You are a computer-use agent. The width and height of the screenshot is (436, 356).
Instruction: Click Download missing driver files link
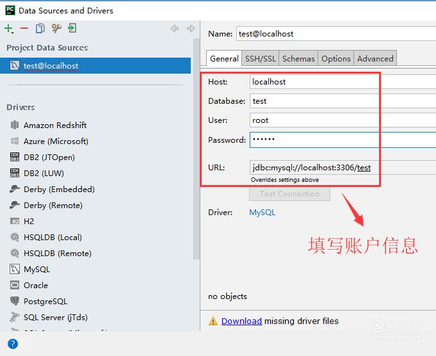(241, 321)
